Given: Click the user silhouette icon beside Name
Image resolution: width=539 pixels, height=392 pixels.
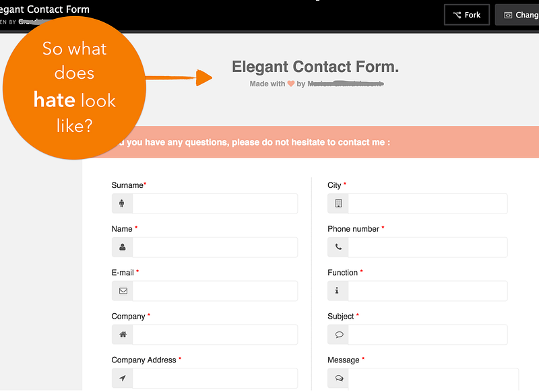Looking at the screenshot, I should 123,247.
